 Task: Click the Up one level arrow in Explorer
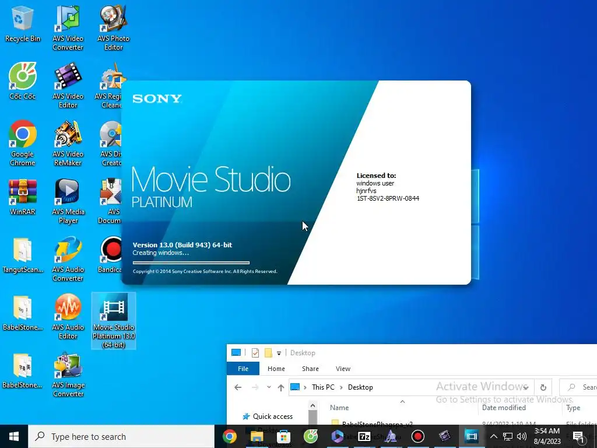281,387
